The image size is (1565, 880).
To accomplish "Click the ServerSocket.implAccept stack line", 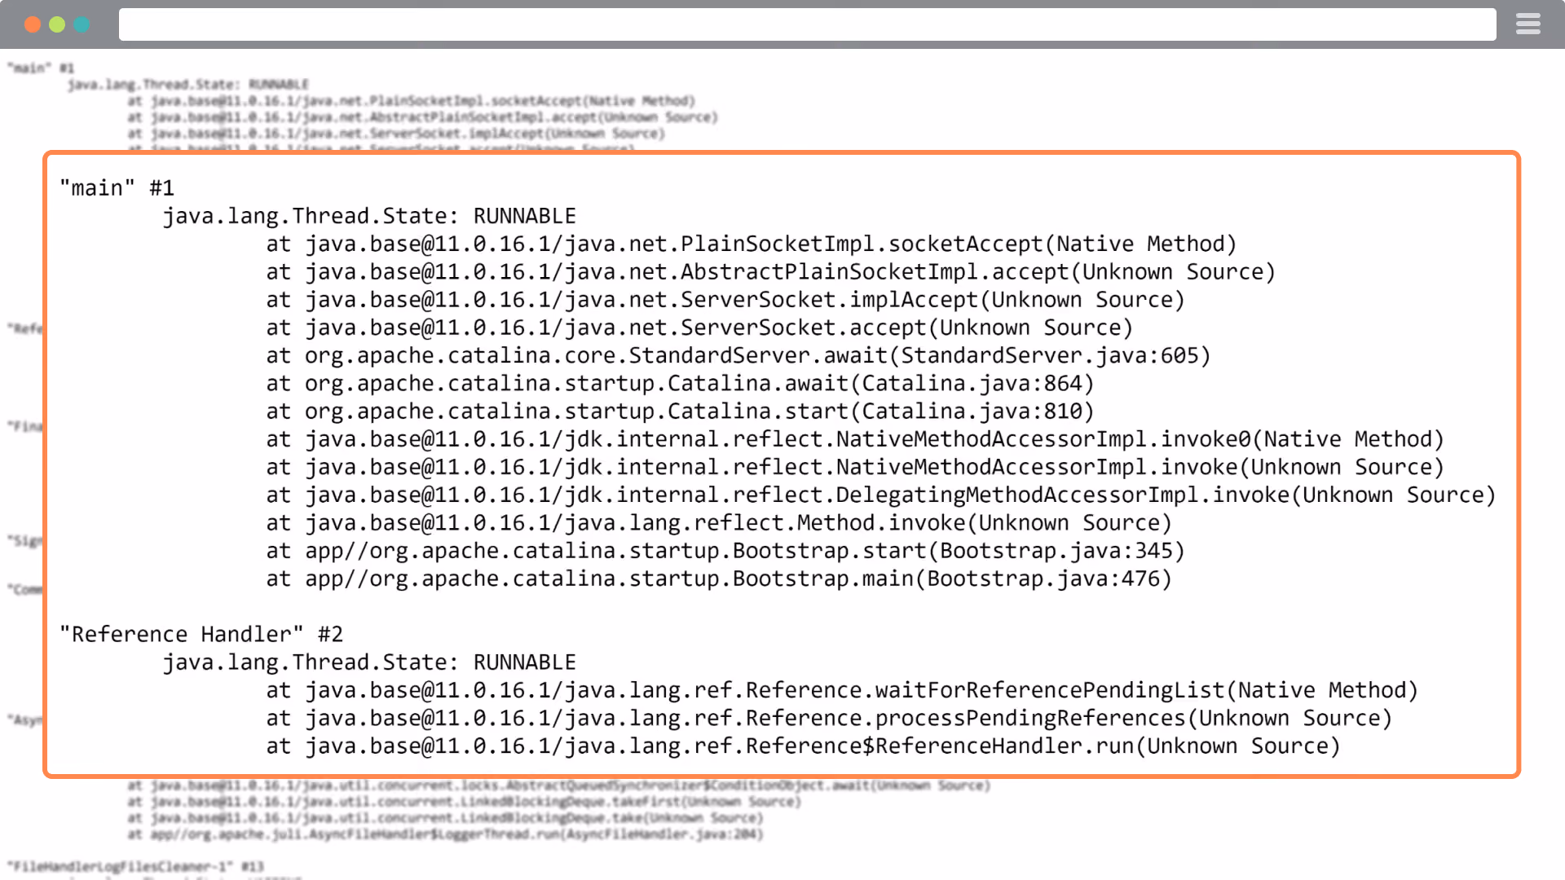I will click(725, 300).
